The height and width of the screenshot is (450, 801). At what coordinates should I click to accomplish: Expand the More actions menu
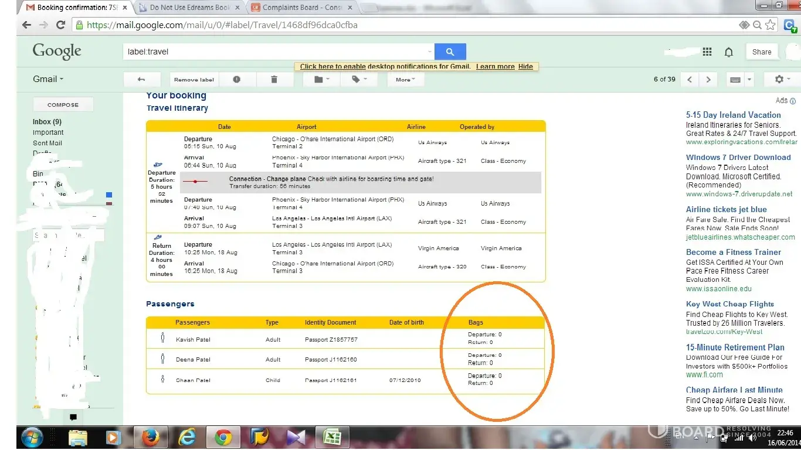click(405, 80)
